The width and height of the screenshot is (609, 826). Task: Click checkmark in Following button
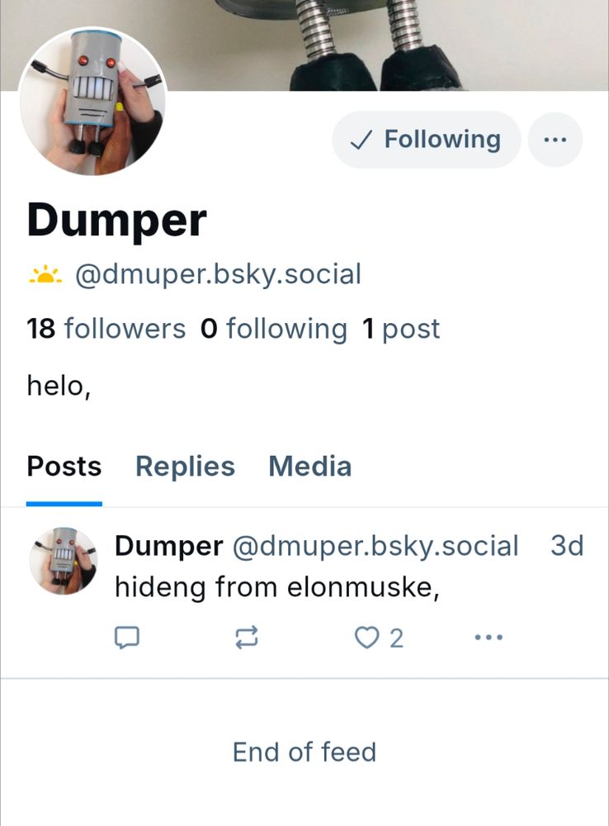[x=361, y=140]
